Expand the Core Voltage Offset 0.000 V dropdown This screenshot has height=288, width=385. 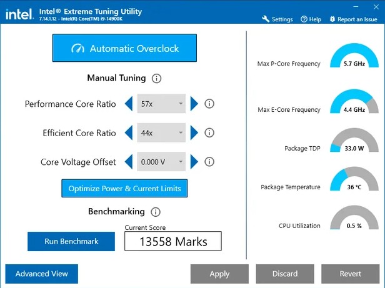(x=161, y=162)
